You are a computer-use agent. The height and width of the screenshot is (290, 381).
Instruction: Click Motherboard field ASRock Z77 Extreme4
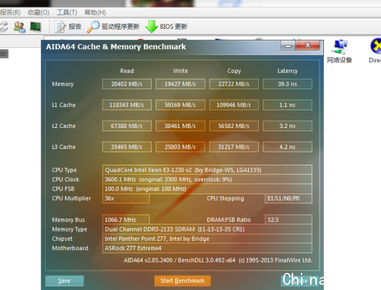[x=208, y=248]
